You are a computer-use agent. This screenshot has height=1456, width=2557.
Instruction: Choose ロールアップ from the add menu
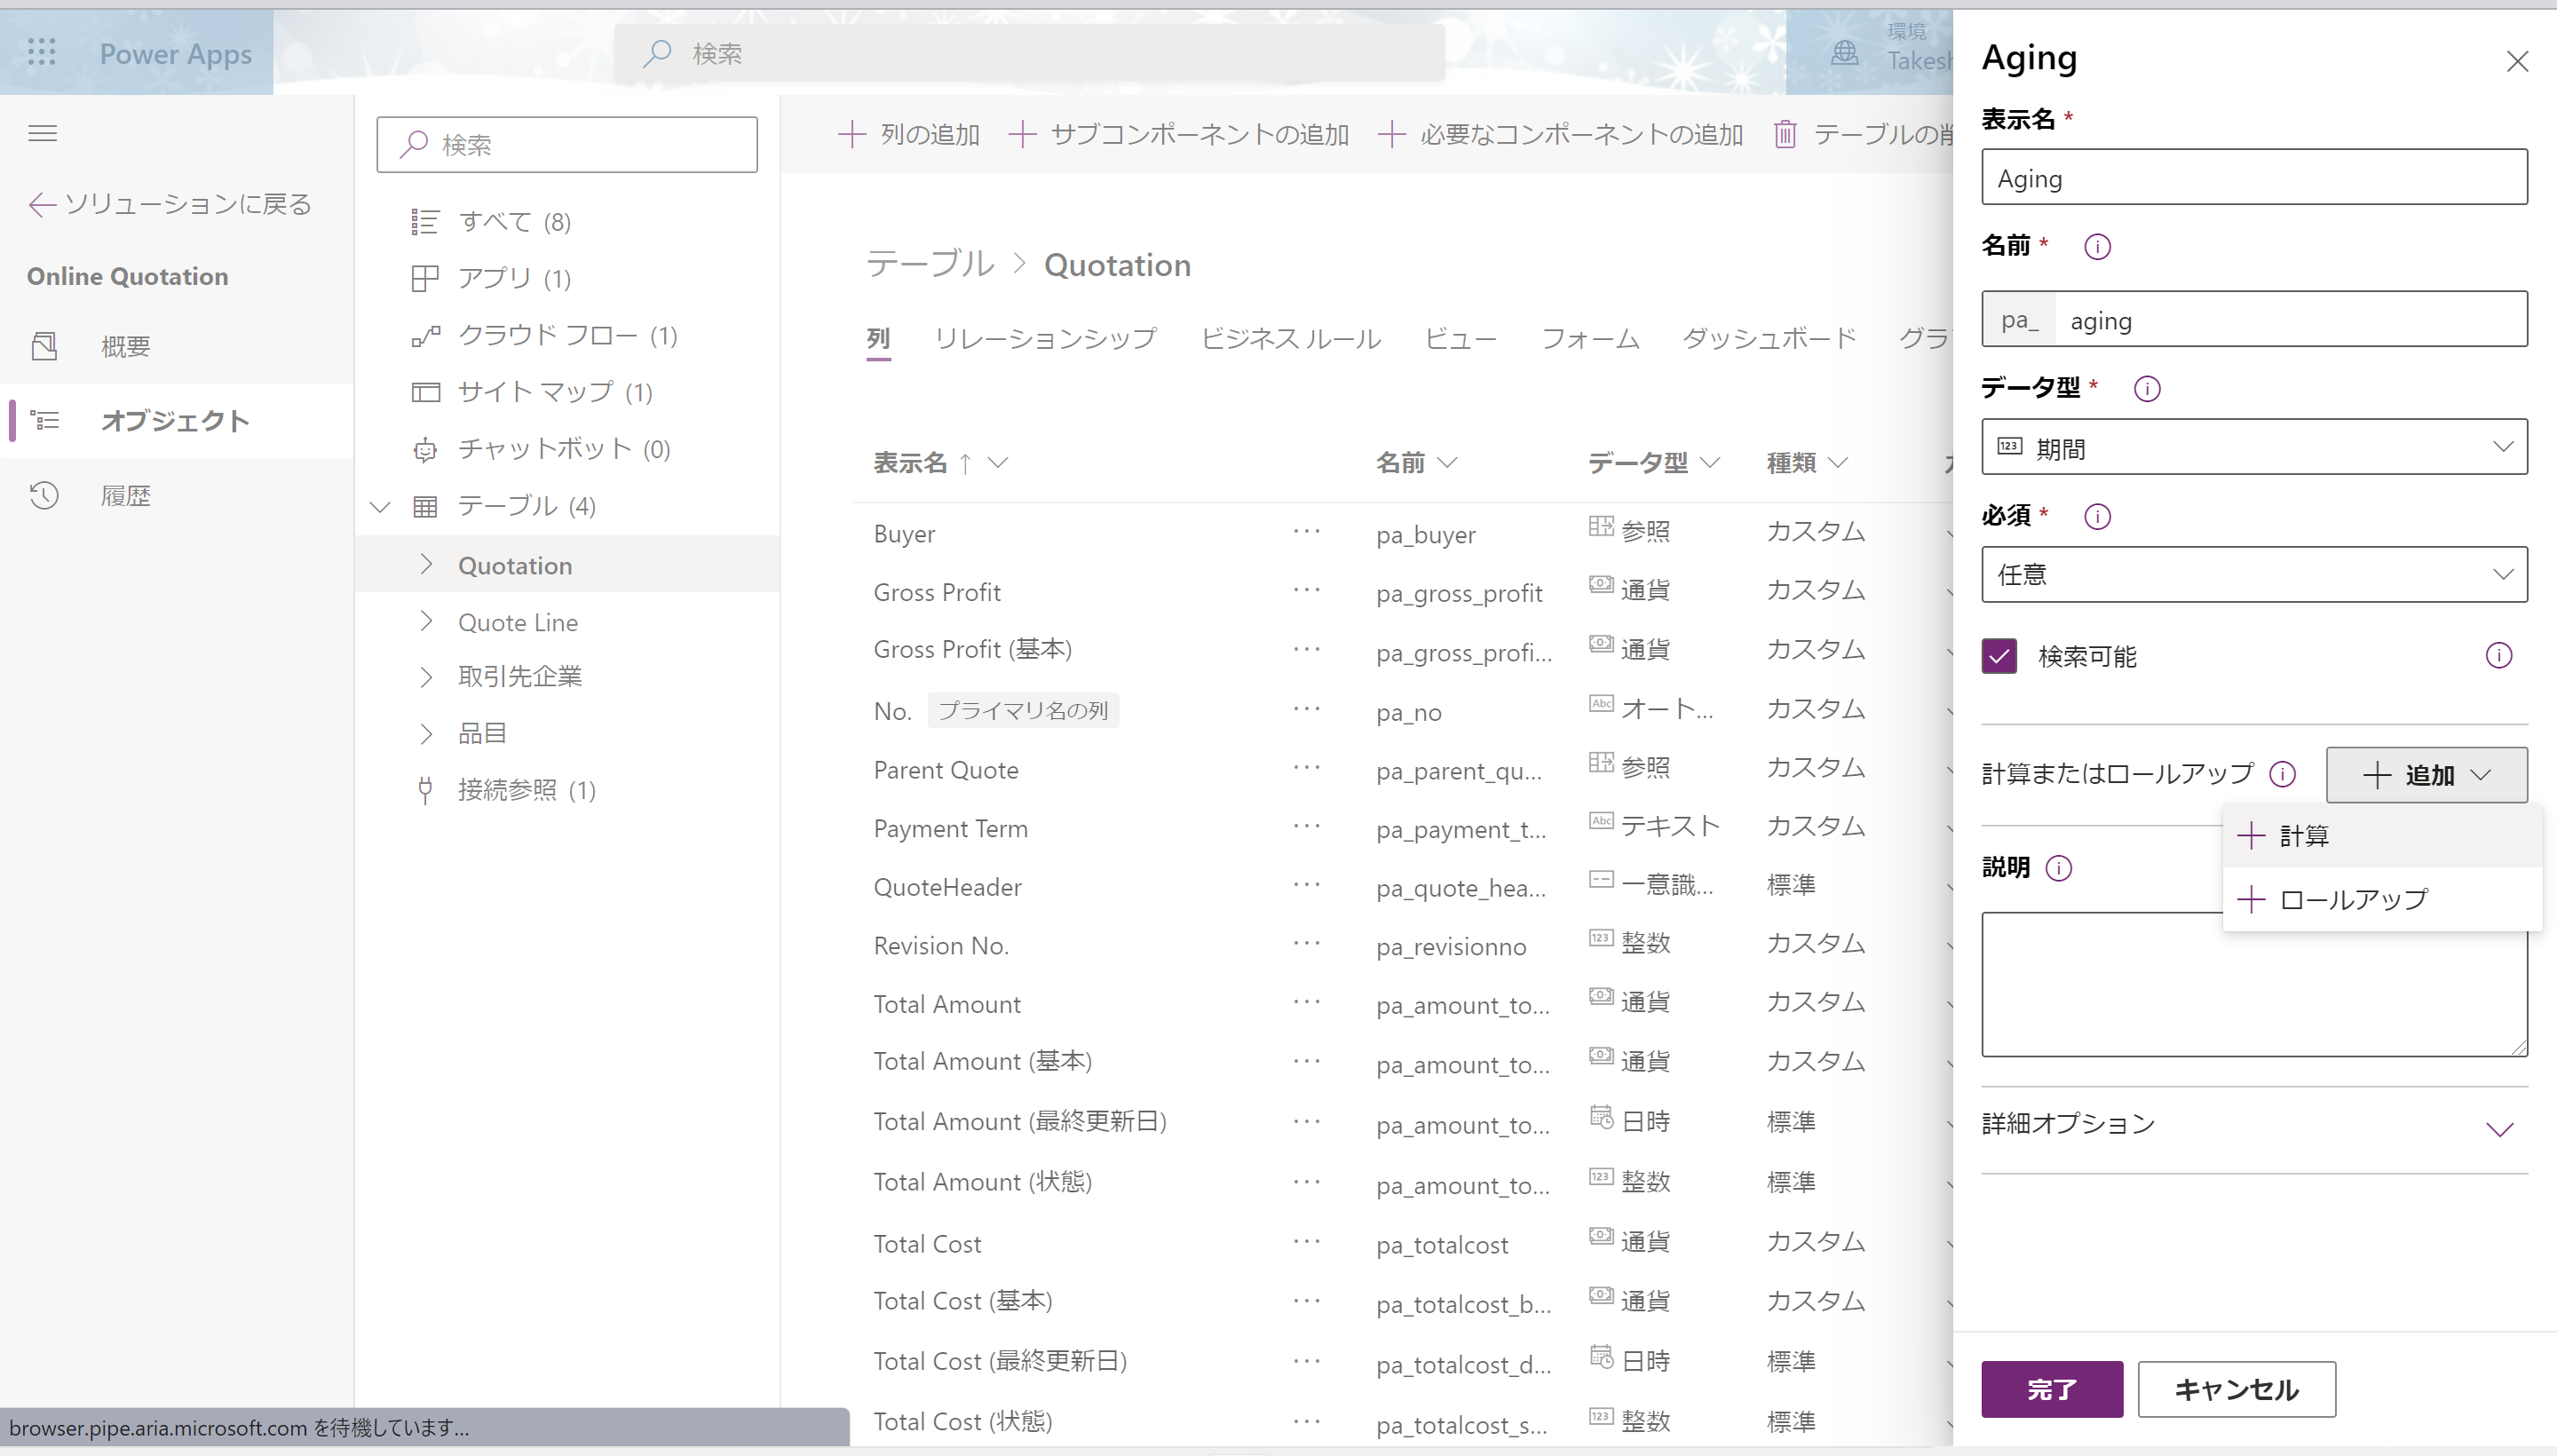pos(2382,899)
